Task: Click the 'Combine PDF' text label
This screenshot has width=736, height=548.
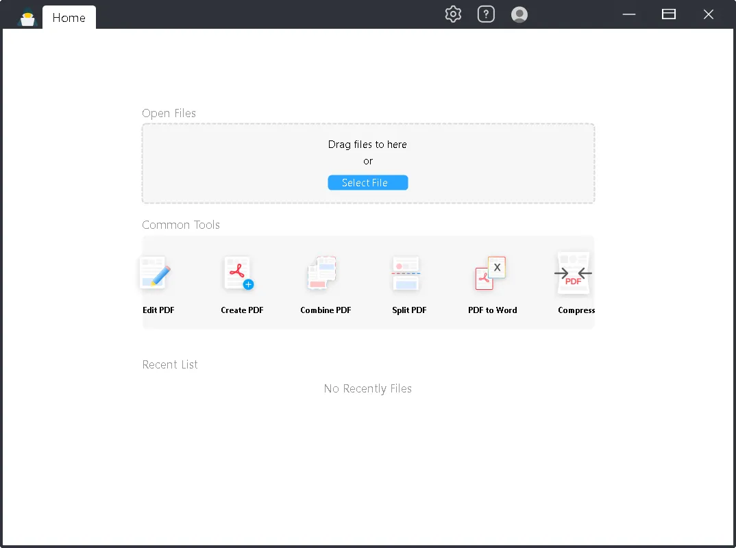Action: click(326, 310)
